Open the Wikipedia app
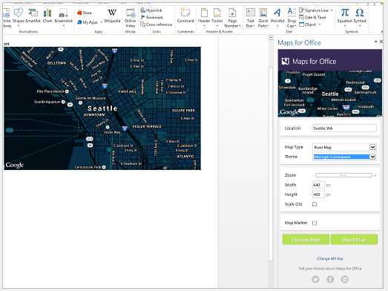388x291 pixels. pos(112,16)
